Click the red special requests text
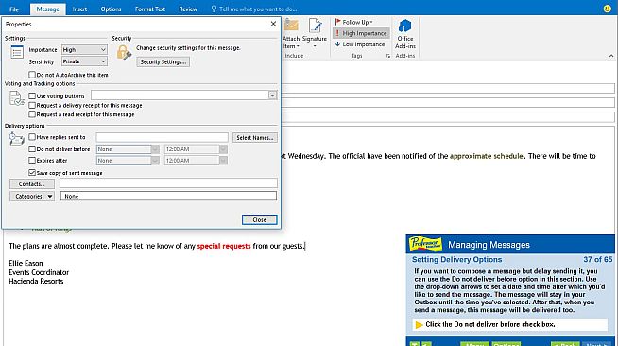 coord(224,246)
